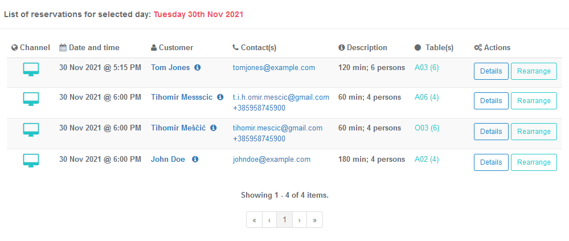
Task: Click the monitor icon for Tihomir Messscic reservation
Action: click(31, 99)
